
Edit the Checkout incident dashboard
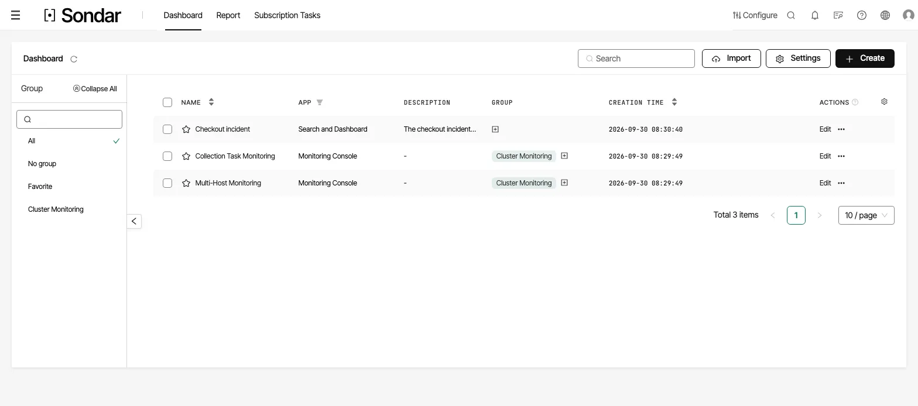[825, 129]
